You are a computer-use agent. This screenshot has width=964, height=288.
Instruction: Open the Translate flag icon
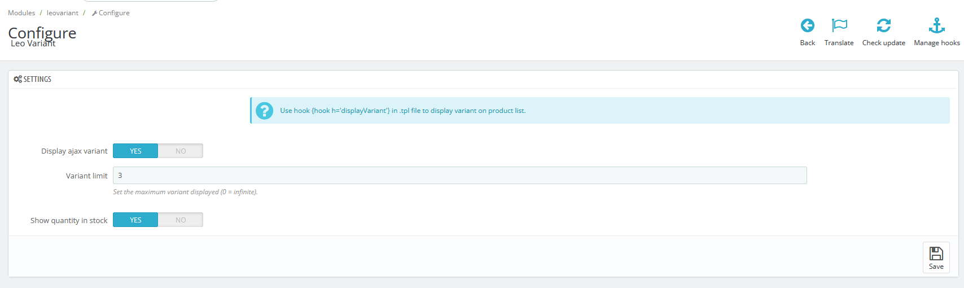[839, 25]
